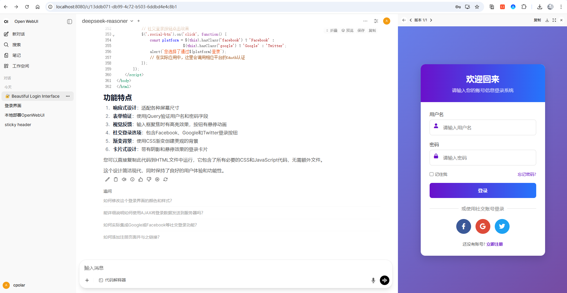Select follow-up 如何添加注册页面并与之链接?
This screenshot has width=567, height=293.
pos(131,237)
